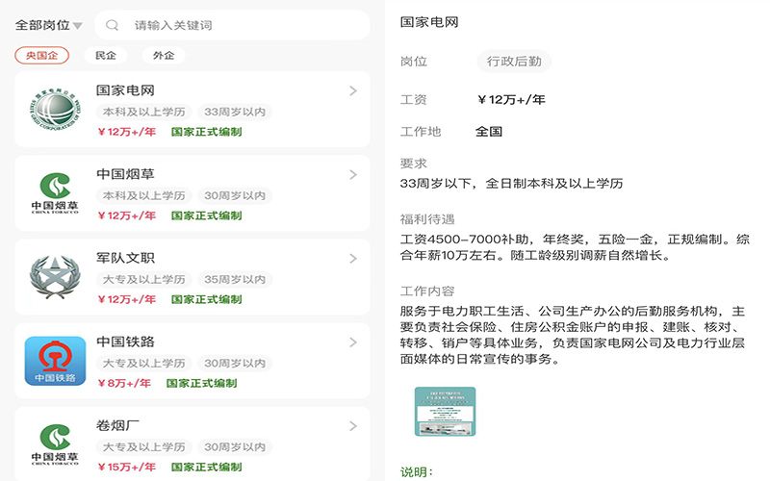Image resolution: width=770 pixels, height=481 pixels.
Task: Expand 中国铁路 card with its chevron
Action: [353, 342]
